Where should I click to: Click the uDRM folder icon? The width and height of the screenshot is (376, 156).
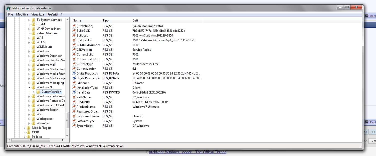tap(33, 24)
